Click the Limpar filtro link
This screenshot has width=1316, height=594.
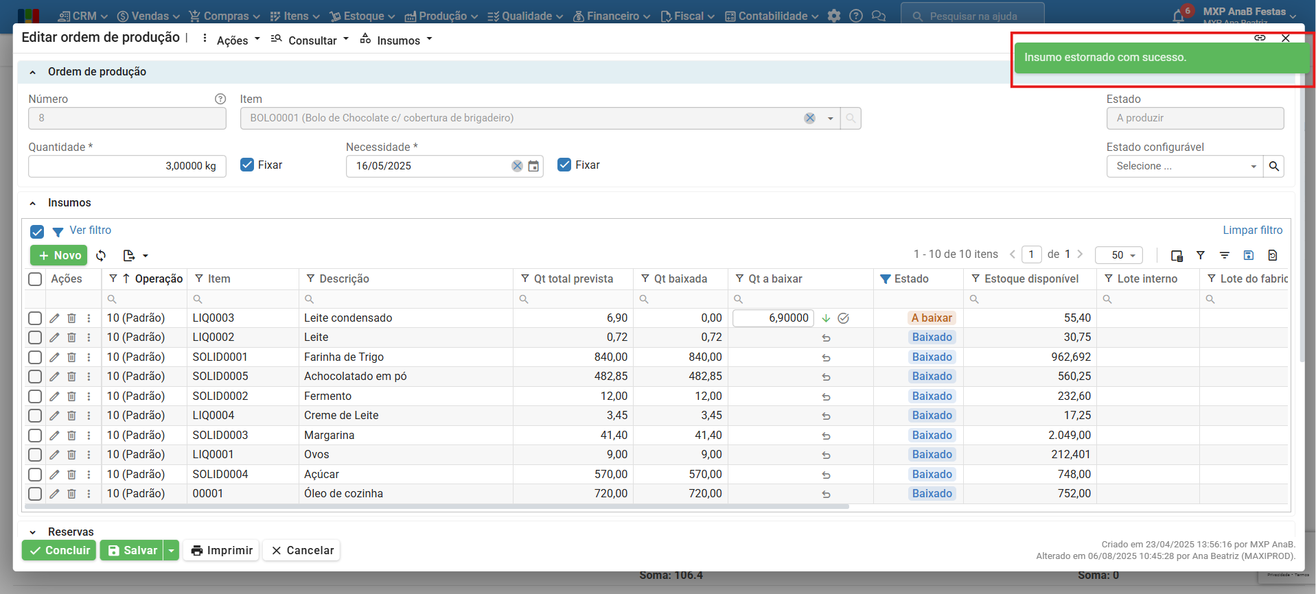[1252, 230]
